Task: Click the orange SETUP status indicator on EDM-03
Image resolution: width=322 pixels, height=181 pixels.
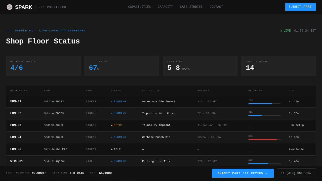Action: pos(111,125)
